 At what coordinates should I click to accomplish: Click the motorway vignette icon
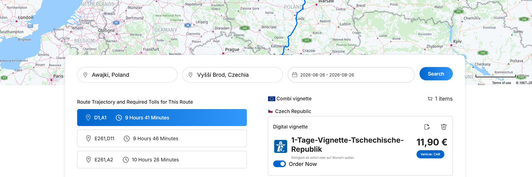pos(281,146)
